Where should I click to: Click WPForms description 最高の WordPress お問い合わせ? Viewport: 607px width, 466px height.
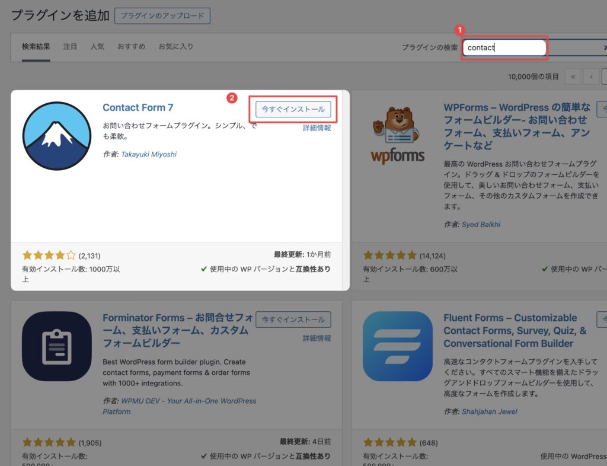521,185
